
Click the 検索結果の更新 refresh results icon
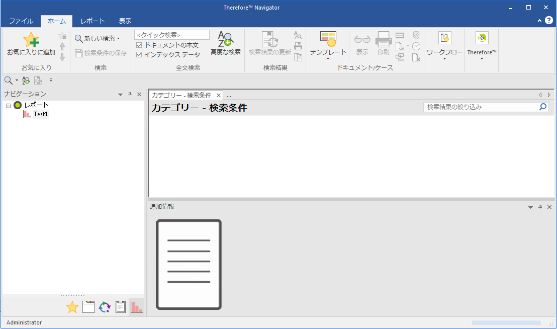point(269,39)
